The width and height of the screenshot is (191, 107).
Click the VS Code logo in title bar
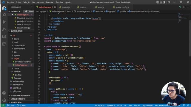click(x=3, y=2)
